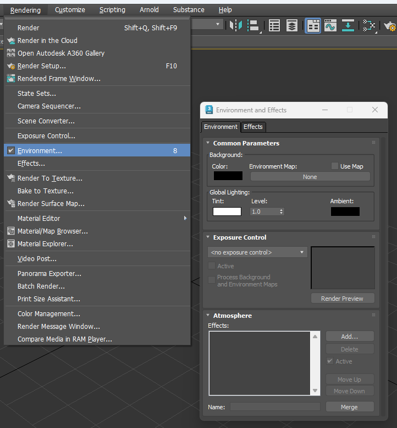Click the Move Up button

[350, 380]
